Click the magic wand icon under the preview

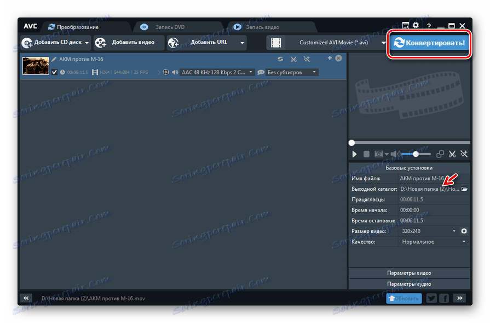[464, 154]
